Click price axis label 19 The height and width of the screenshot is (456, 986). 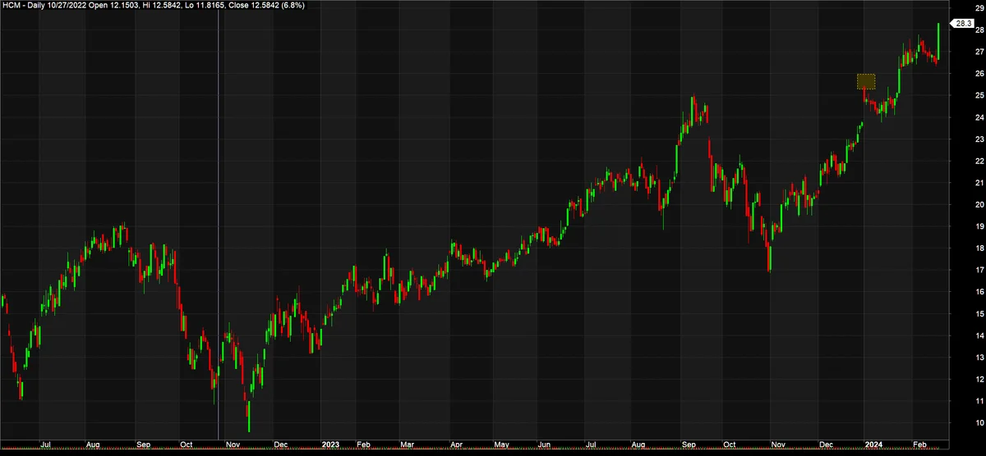[979, 226]
